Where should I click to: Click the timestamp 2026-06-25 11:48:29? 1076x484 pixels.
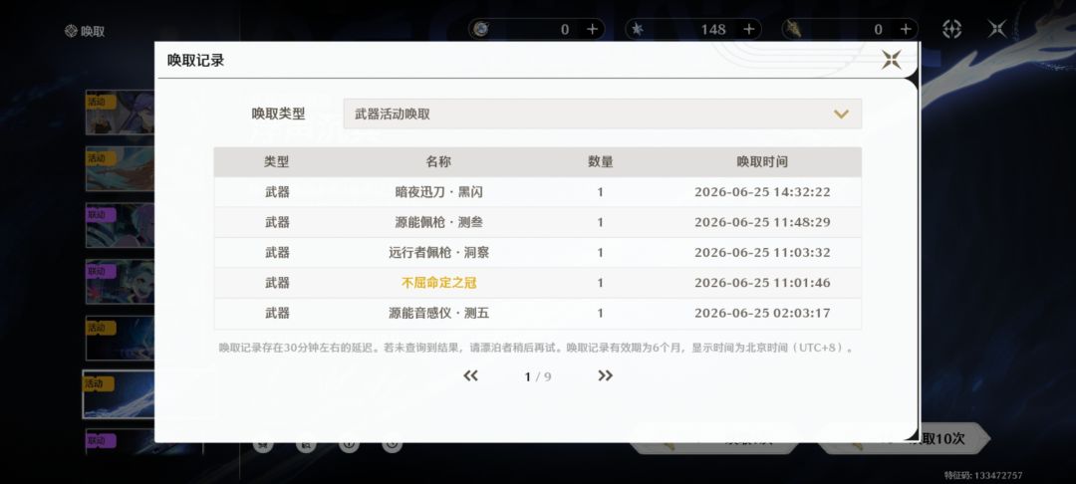tap(762, 222)
